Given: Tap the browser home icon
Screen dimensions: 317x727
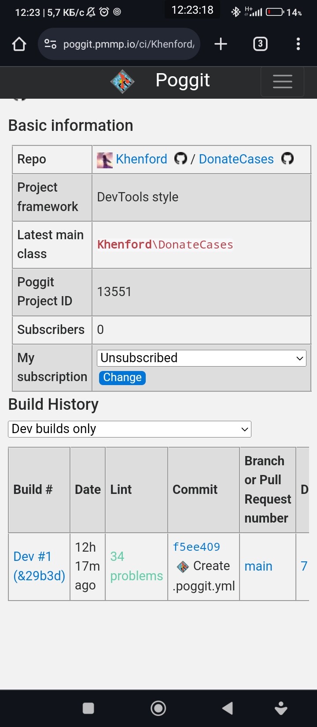Looking at the screenshot, I should click(19, 44).
